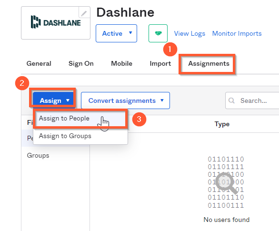Select the Assignments tab
The image size is (279, 231).
pos(209,63)
